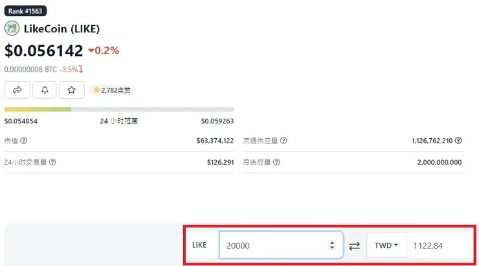This screenshot has height=266, width=479.
Task: Click the LIKE label in converter
Action: pos(199,245)
